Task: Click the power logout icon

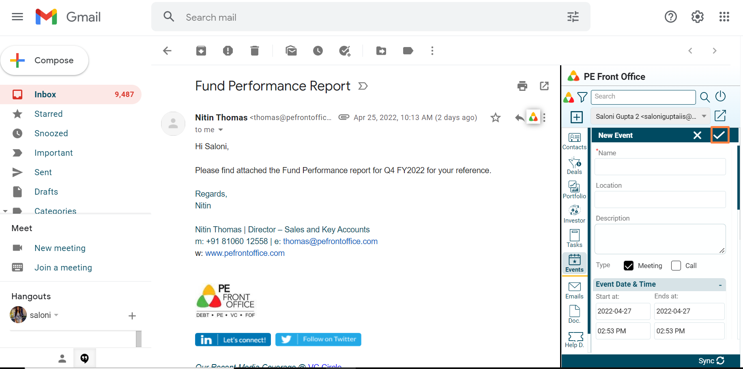Action: click(x=720, y=97)
